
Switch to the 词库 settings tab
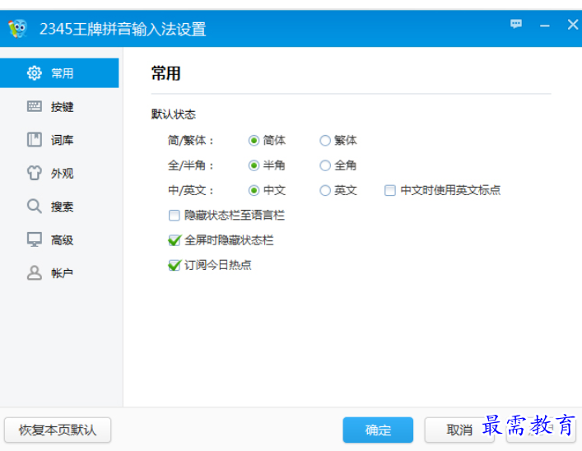[59, 140]
